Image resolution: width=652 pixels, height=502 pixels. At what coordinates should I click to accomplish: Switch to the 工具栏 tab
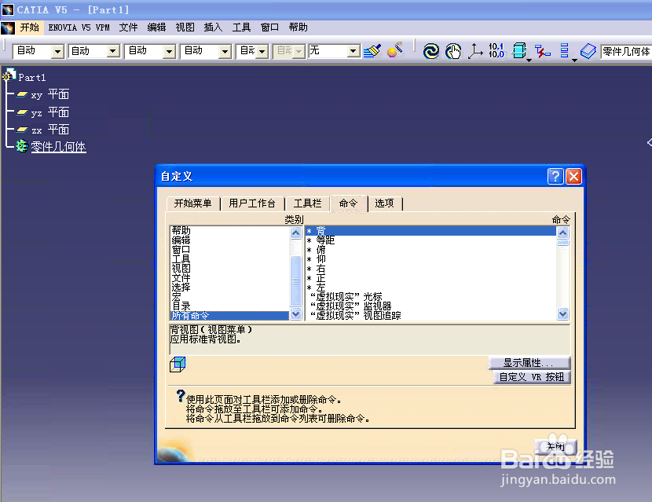point(308,203)
